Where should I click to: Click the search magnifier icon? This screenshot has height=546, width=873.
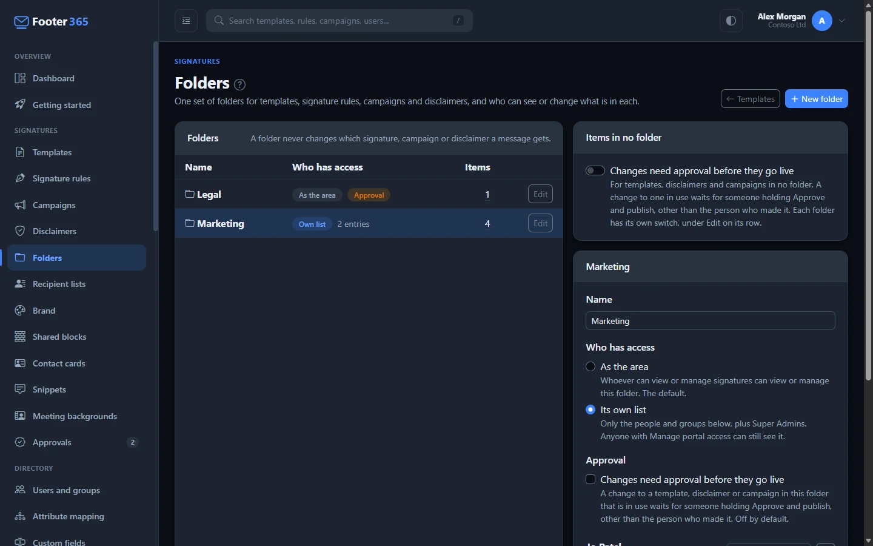[219, 21]
